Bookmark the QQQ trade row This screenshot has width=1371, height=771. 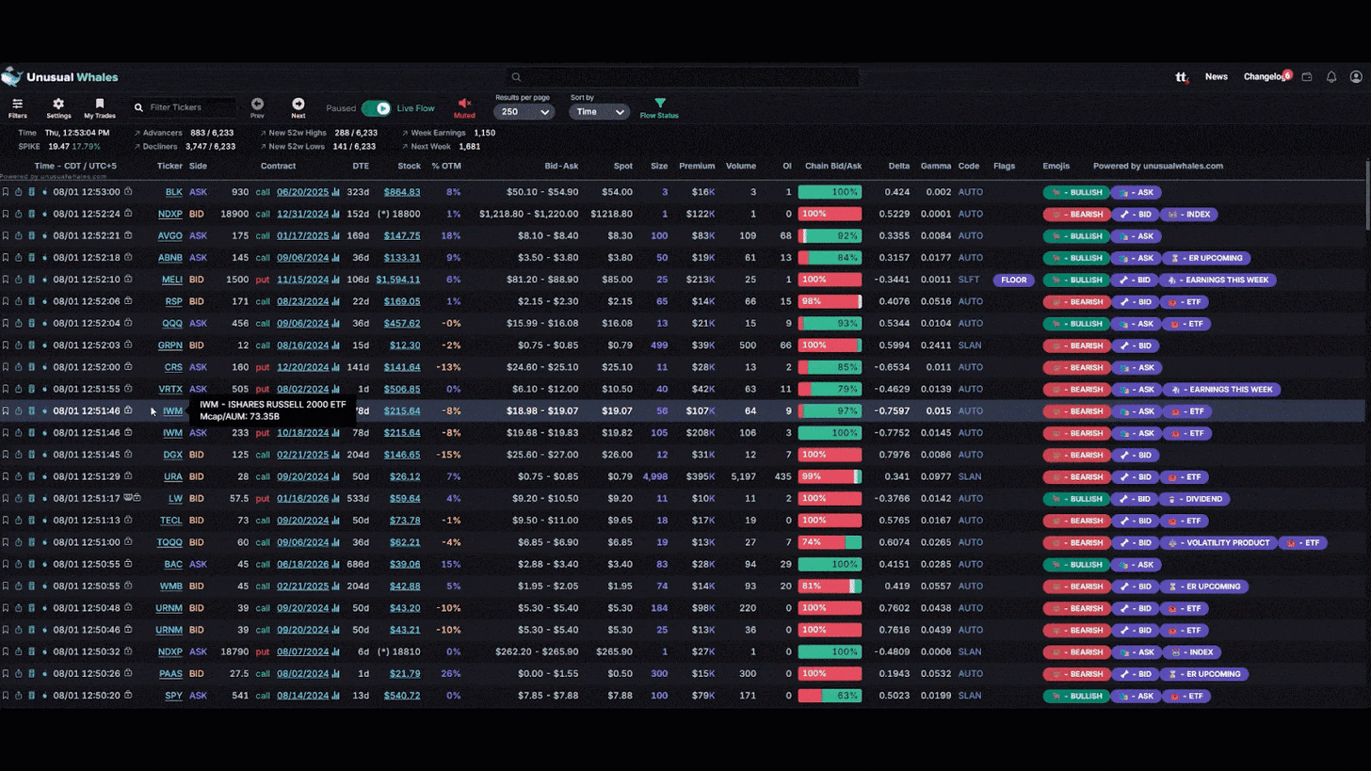point(5,323)
